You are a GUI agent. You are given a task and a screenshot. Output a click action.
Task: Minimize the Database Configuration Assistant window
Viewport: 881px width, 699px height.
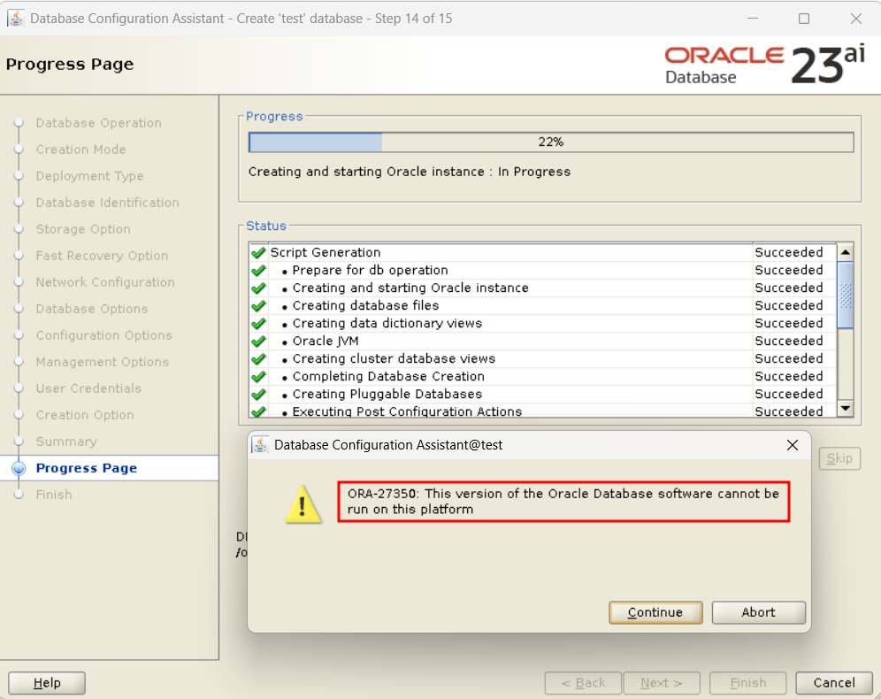point(753,19)
